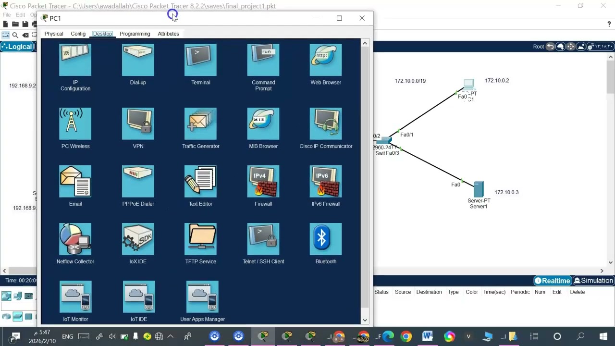Image resolution: width=615 pixels, height=346 pixels.
Task: Open the IoT IDE
Action: [139, 297]
